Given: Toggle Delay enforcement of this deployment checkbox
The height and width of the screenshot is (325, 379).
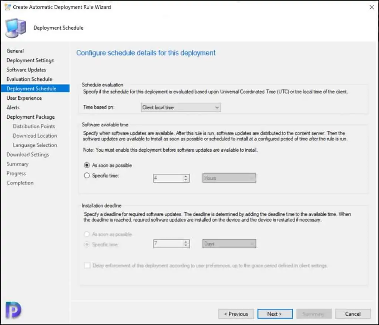Looking at the screenshot, I should click(87, 266).
